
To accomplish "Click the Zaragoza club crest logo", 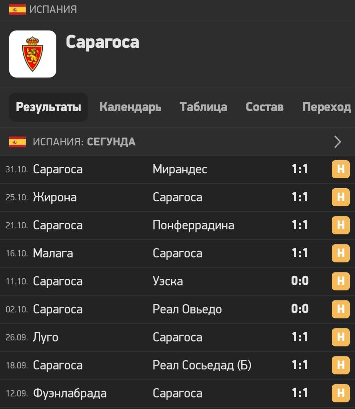I will [x=33, y=54].
